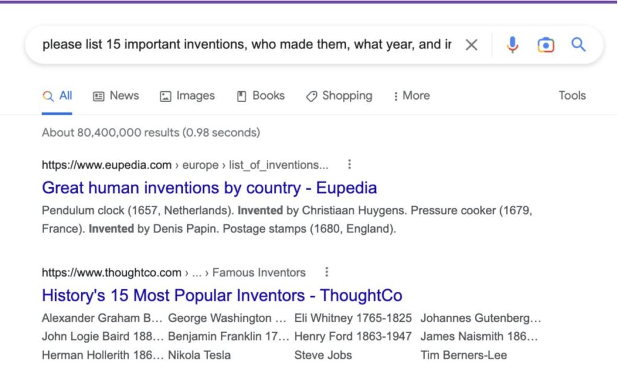
Task: Open Google Lens camera search
Action: click(x=545, y=44)
